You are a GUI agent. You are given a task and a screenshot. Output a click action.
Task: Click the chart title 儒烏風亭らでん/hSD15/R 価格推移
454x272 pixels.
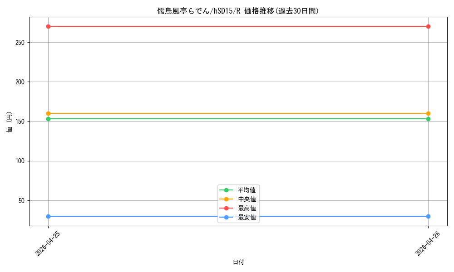(238, 11)
